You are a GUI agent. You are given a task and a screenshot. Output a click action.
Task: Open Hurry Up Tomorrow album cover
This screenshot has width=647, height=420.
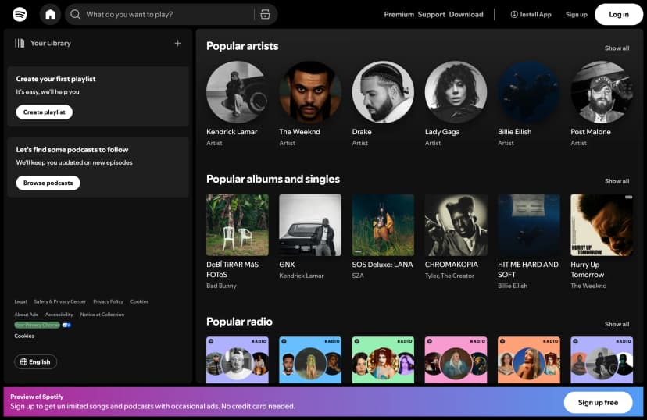tap(602, 225)
